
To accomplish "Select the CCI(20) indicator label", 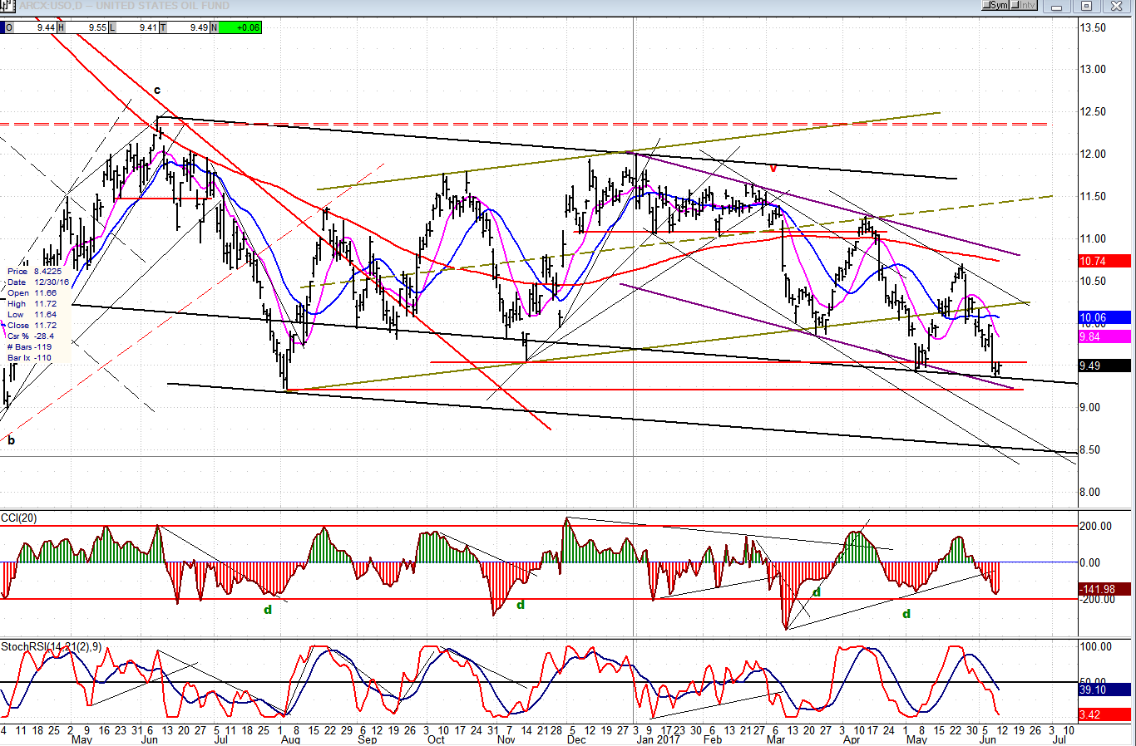I will coord(19,518).
